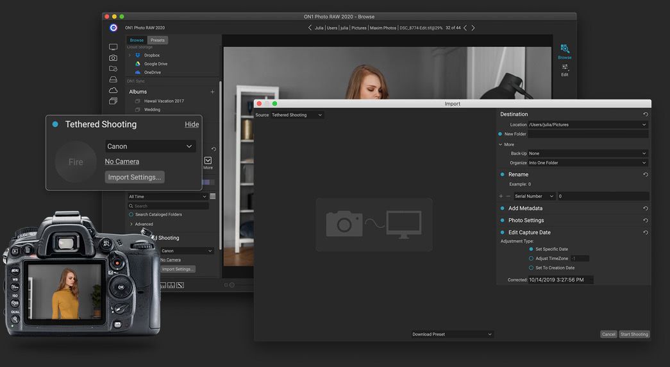The height and width of the screenshot is (367, 670).
Task: Select the Set To Creation Date option
Action: tap(531, 268)
